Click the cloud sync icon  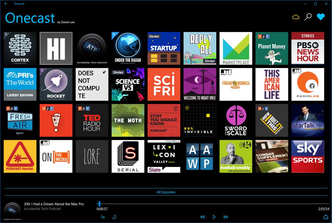click(296, 17)
